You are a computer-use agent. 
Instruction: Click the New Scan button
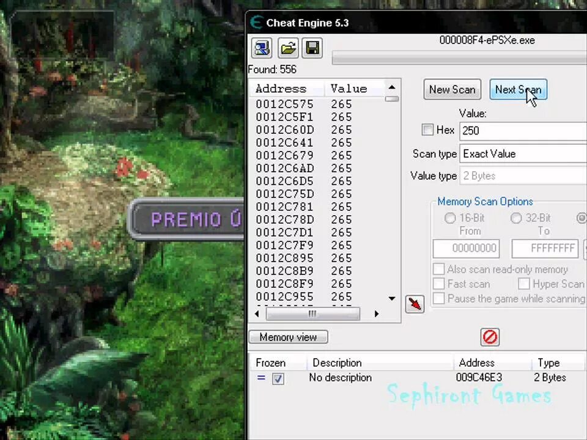[452, 89]
